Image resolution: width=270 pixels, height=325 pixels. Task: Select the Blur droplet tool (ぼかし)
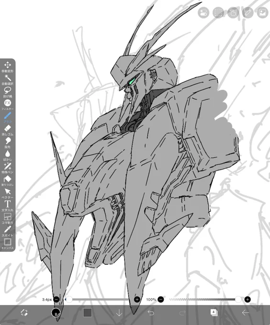point(8,155)
